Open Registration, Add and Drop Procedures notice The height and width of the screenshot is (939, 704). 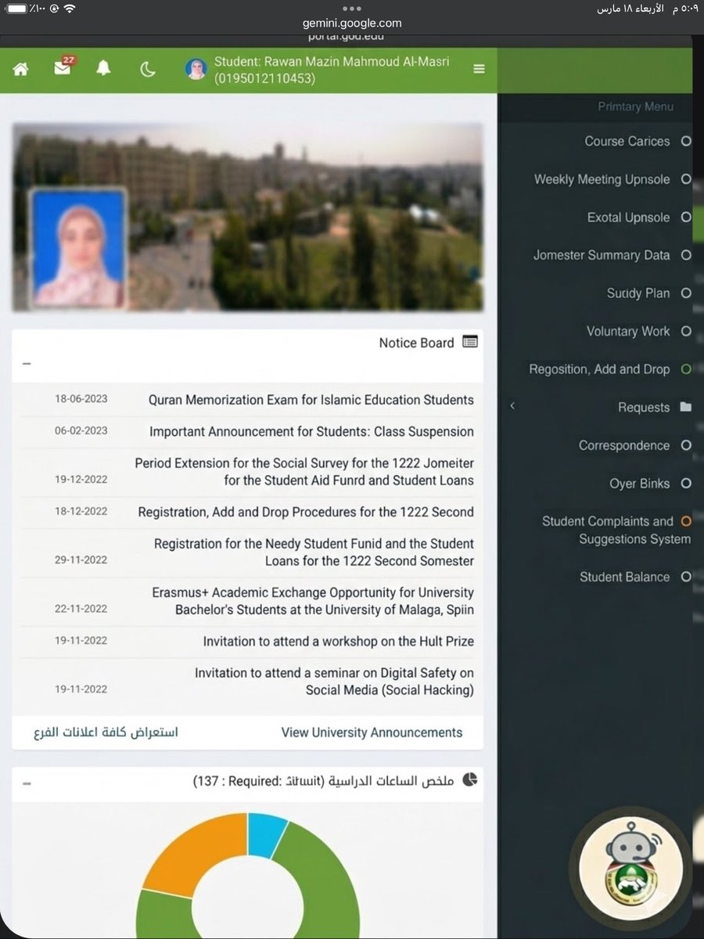306,513
